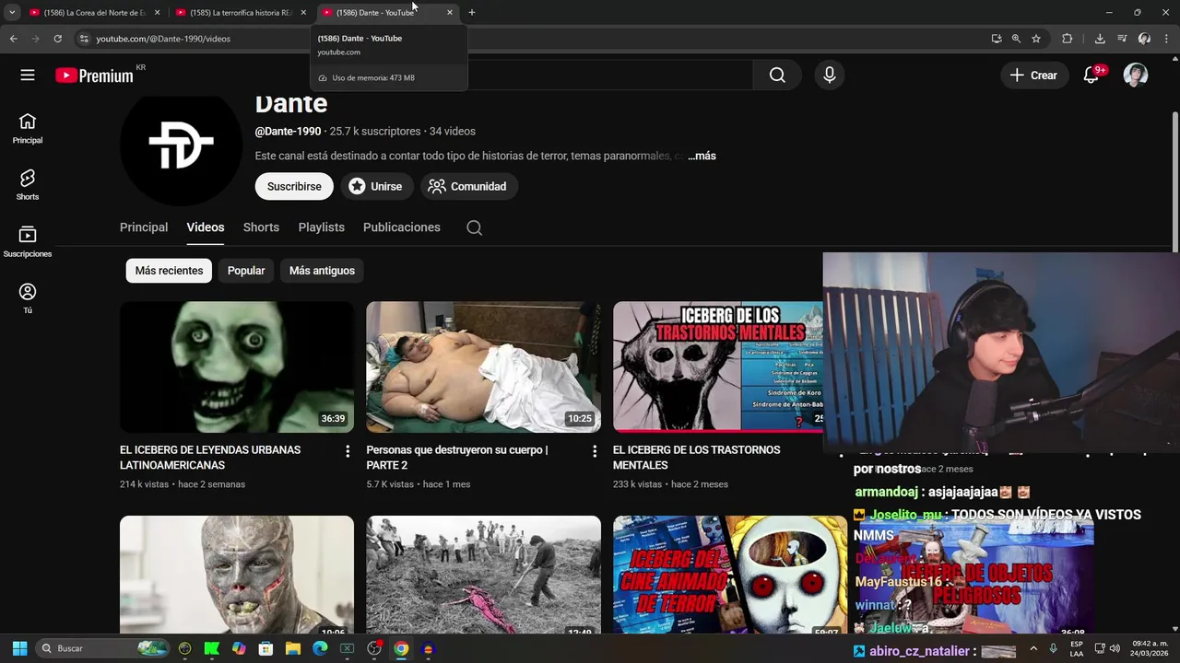The image size is (1180, 663).
Task: Open the YouTube account avatar menu
Action: coord(1136,76)
